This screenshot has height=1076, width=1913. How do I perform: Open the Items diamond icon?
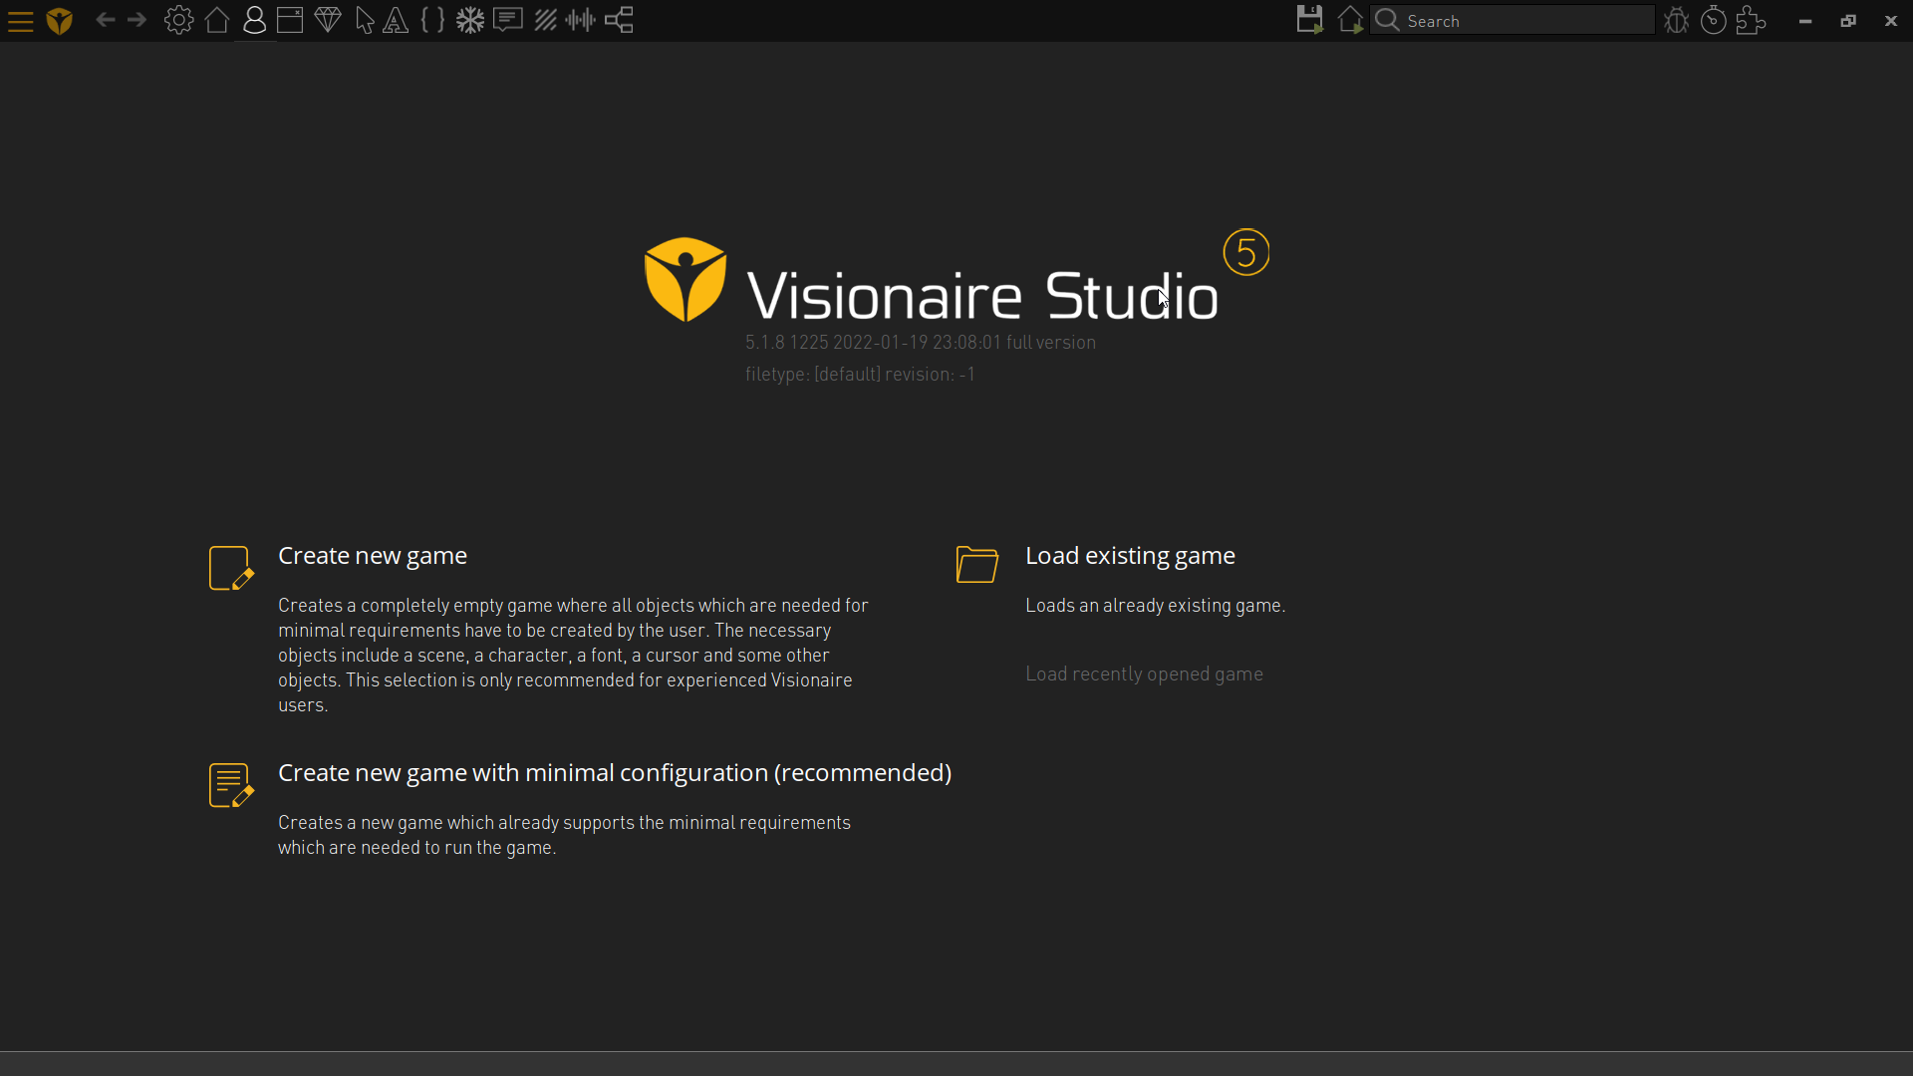click(x=328, y=20)
